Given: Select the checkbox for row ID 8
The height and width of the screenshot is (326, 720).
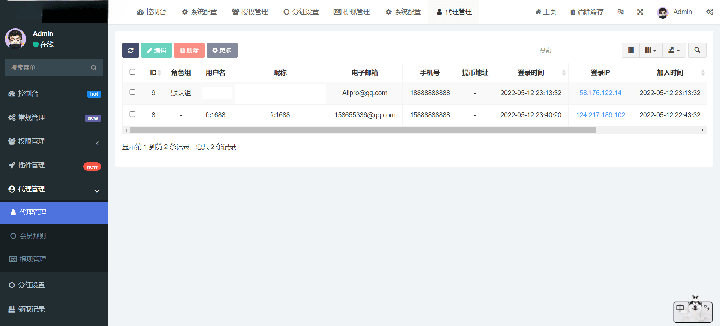Looking at the screenshot, I should pyautogui.click(x=132, y=114).
